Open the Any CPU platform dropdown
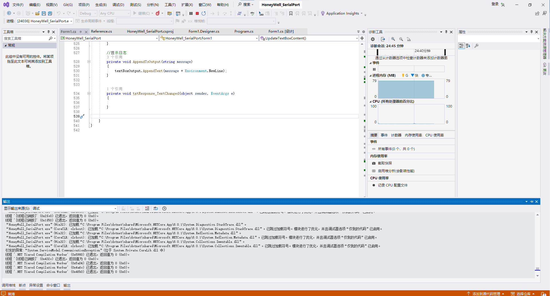 (115, 13)
